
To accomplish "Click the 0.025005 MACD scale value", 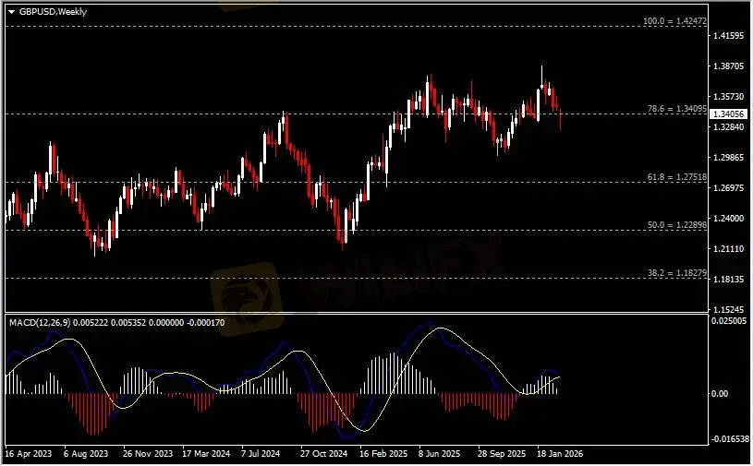I will [729, 321].
